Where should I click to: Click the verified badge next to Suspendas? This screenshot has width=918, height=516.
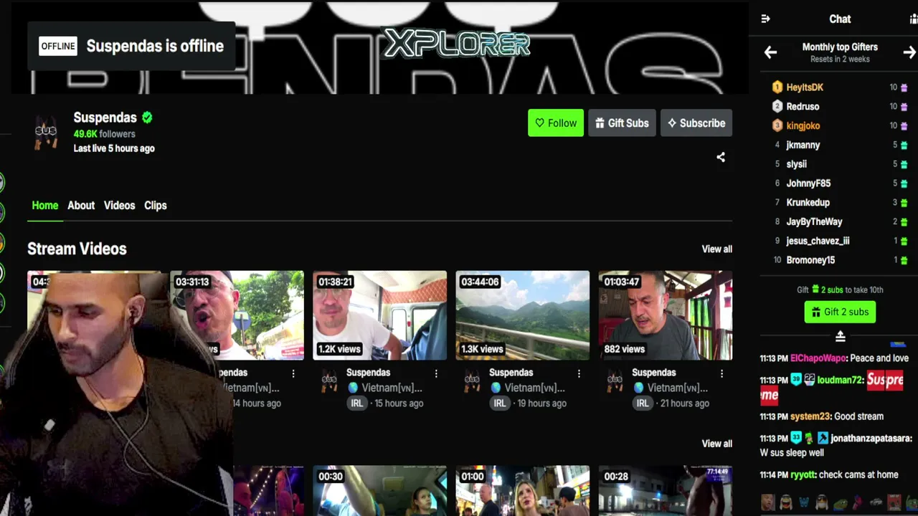coord(147,118)
